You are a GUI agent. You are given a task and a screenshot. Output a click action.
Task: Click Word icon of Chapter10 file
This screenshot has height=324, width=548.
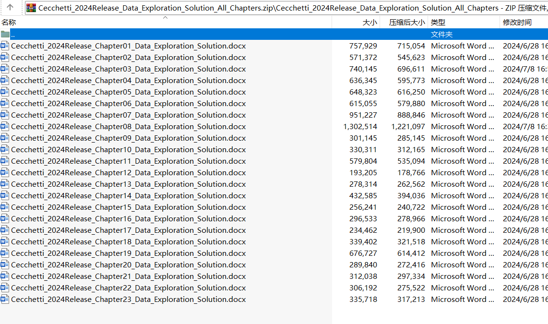click(x=5, y=150)
